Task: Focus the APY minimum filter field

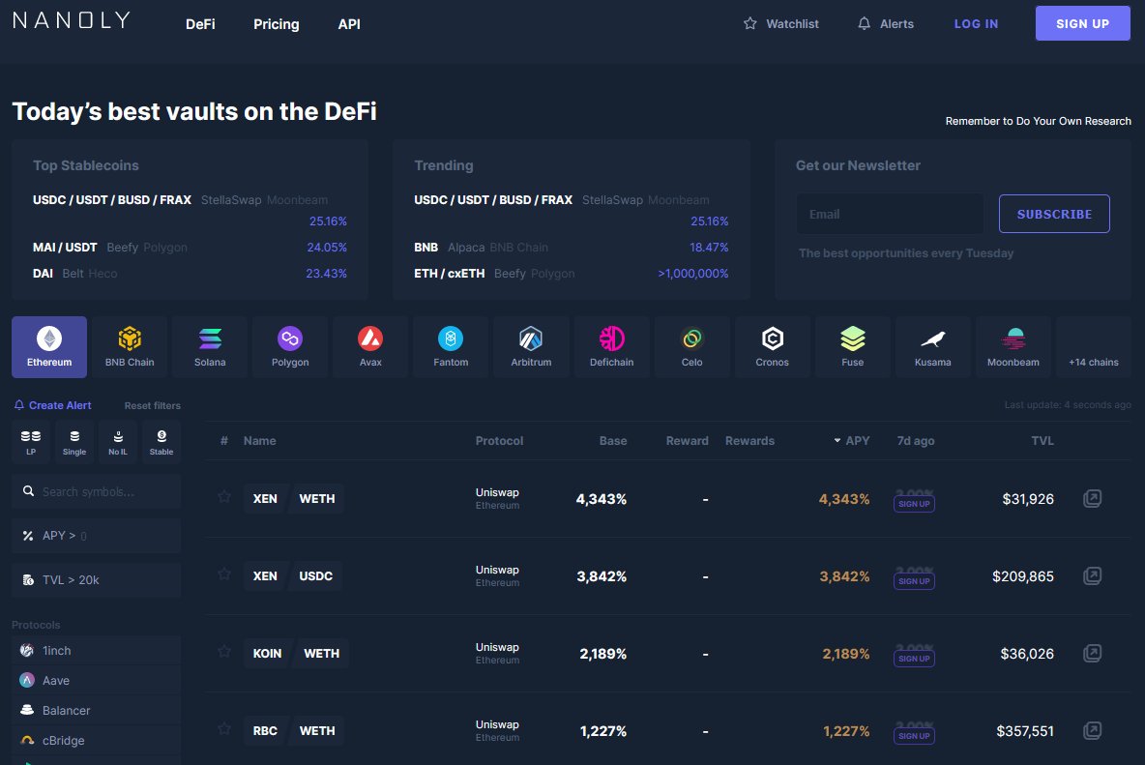Action: [x=96, y=536]
